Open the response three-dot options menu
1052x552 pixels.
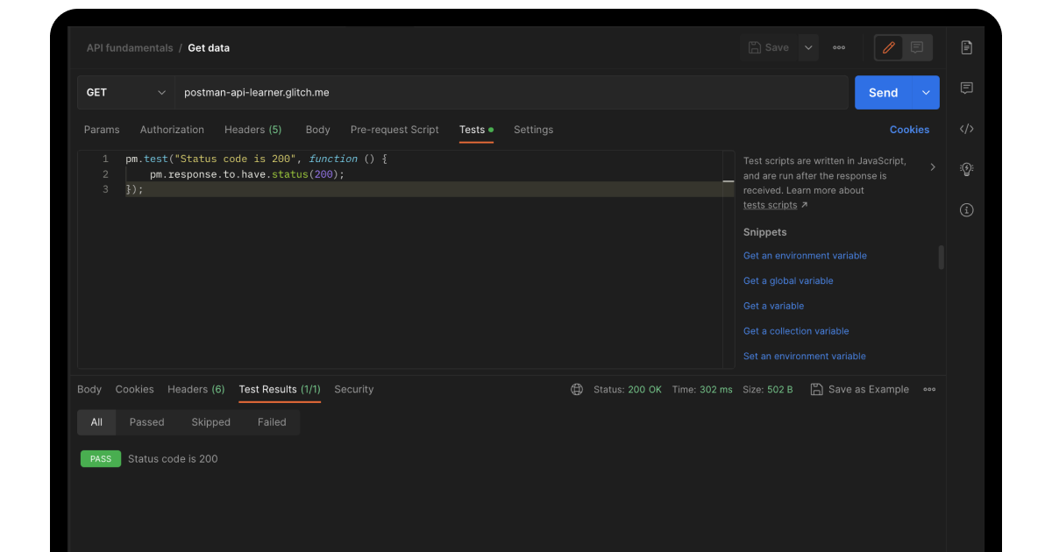pyautogui.click(x=929, y=389)
